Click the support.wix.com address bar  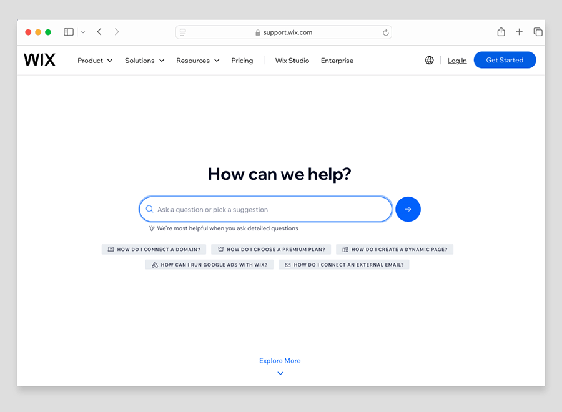coord(283,32)
